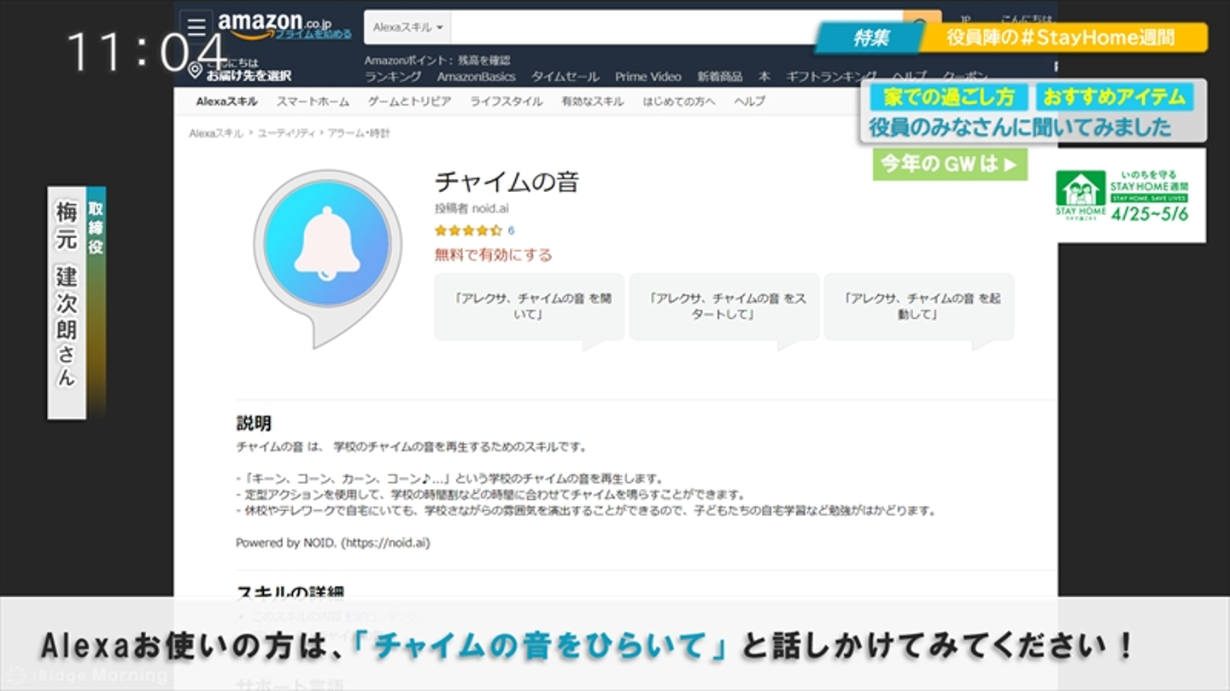The image size is (1230, 691).
Task: Click Amazonポイント：残高を確認 link
Action: pyautogui.click(x=437, y=60)
